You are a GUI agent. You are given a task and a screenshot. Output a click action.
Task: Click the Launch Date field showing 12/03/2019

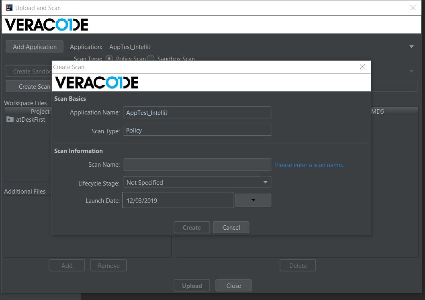[x=178, y=200]
